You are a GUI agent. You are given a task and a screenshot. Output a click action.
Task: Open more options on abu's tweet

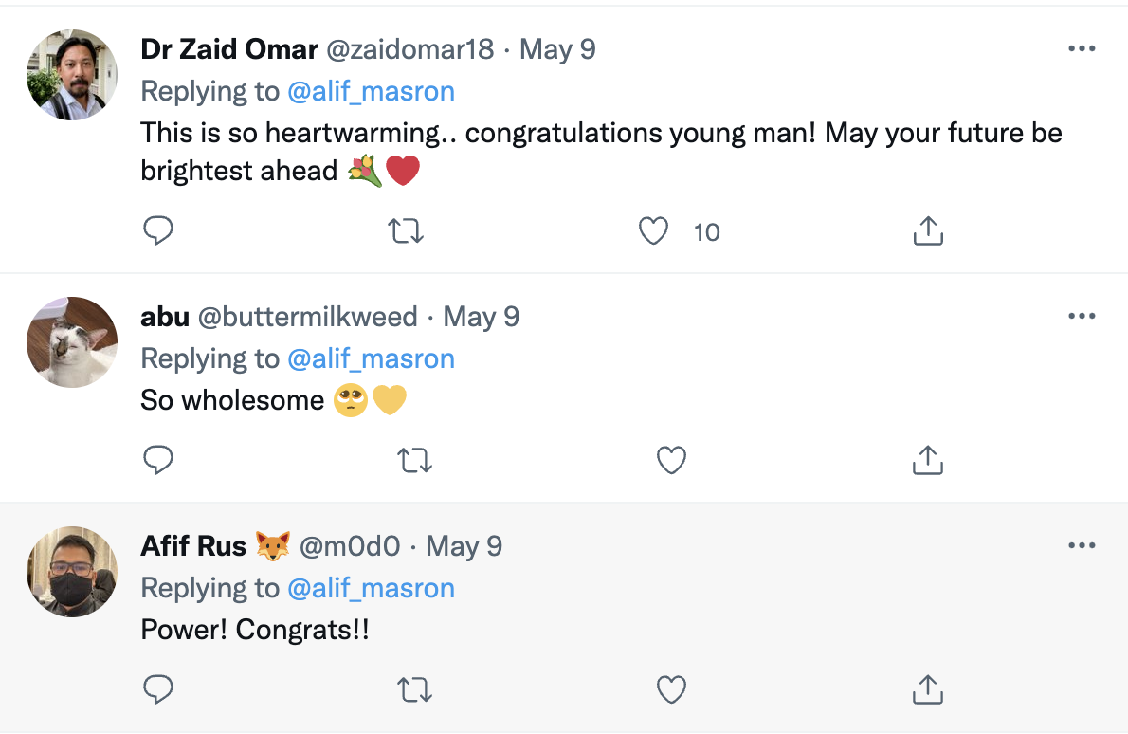pos(1082,317)
